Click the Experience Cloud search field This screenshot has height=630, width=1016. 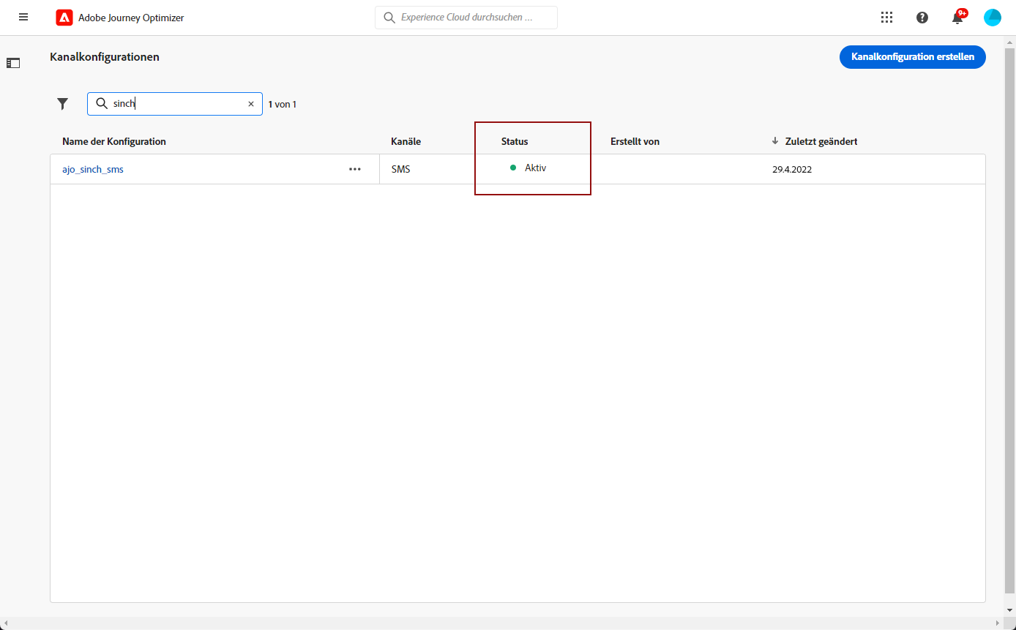(x=466, y=18)
